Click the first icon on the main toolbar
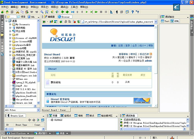 (x=3, y=12)
